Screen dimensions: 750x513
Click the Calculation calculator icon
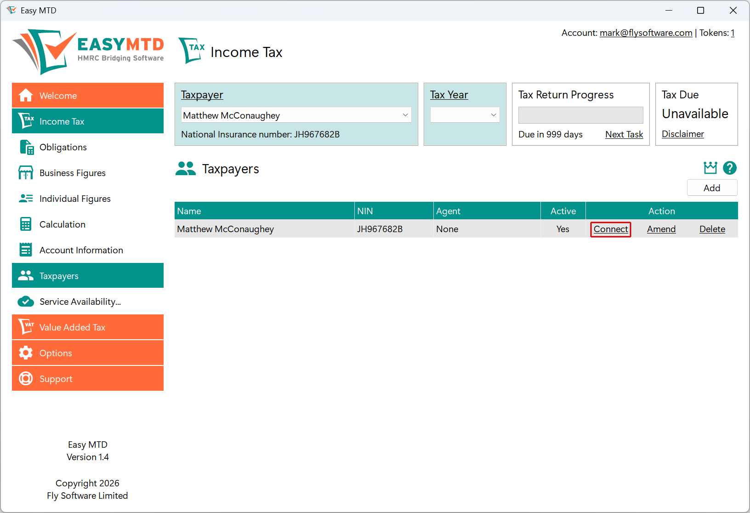click(26, 224)
